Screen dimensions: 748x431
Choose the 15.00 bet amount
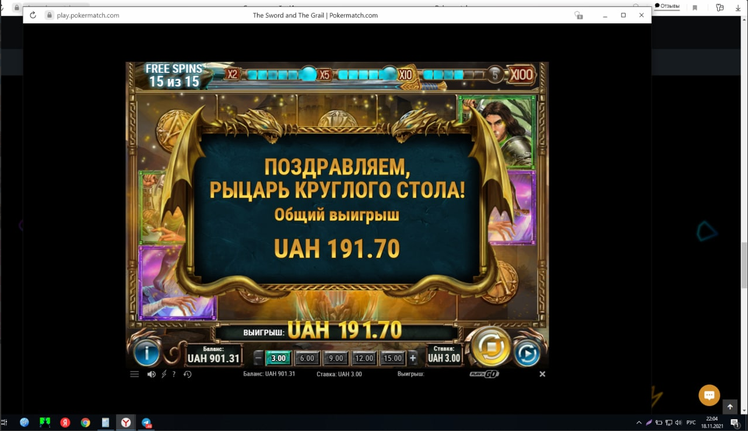pos(392,358)
